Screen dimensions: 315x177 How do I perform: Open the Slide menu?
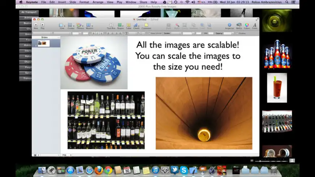point(73,2)
